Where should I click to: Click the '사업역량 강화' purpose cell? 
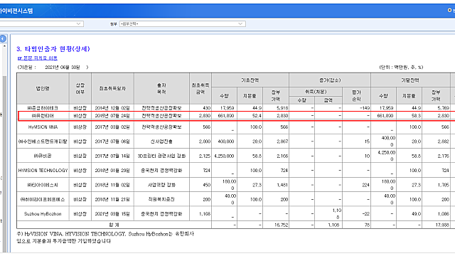point(161,185)
